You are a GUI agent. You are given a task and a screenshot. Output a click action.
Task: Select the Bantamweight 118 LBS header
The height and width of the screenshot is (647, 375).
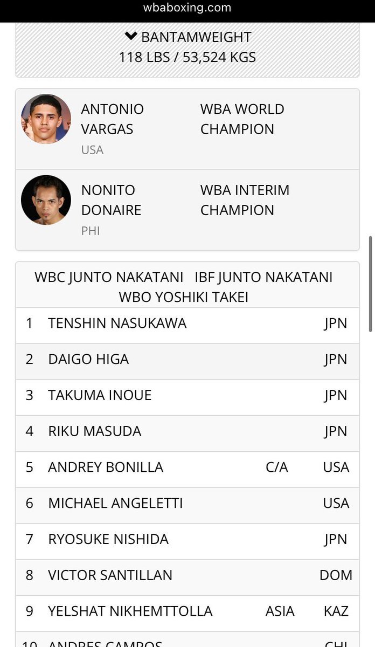pos(188,47)
